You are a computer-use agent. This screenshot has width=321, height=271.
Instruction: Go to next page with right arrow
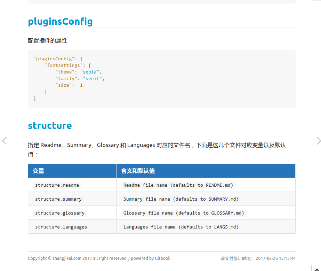point(318,141)
